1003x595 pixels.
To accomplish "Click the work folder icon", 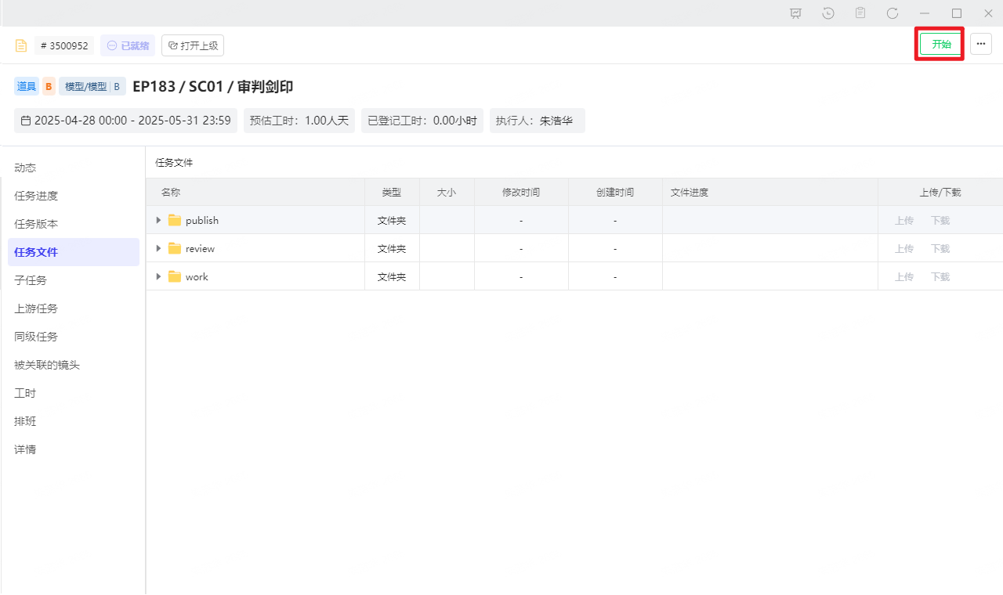I will 175,277.
